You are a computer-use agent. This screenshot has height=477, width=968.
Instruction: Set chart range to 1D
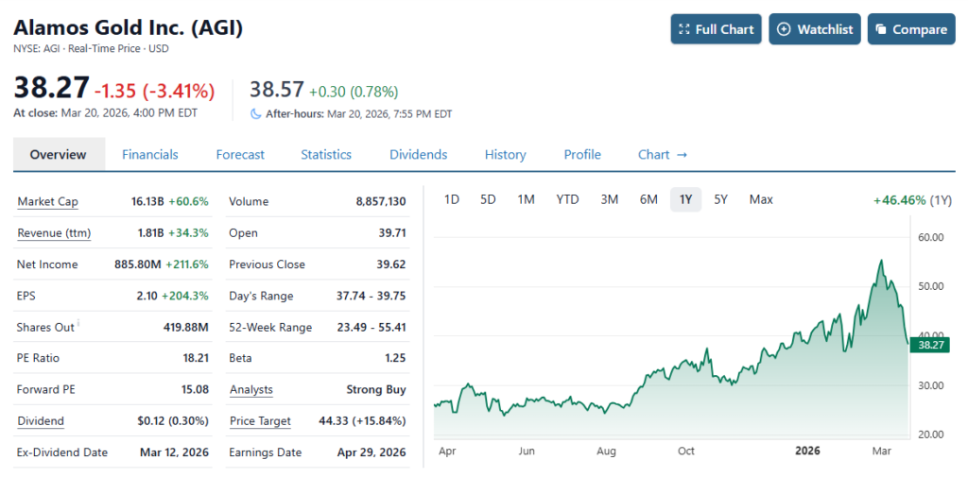452,199
